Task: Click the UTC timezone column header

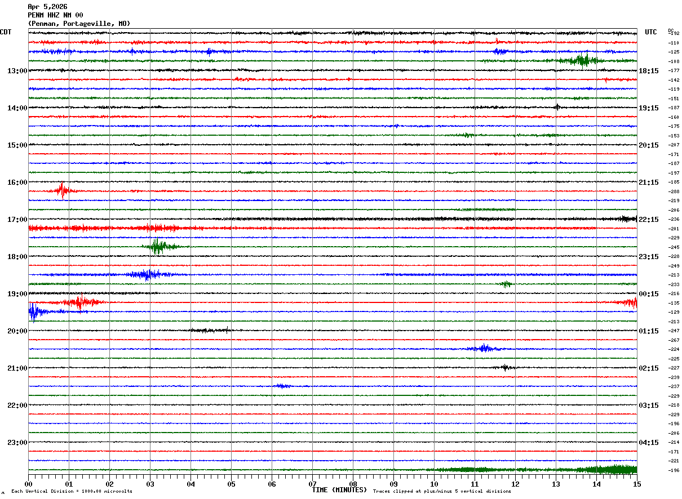Action: click(651, 32)
